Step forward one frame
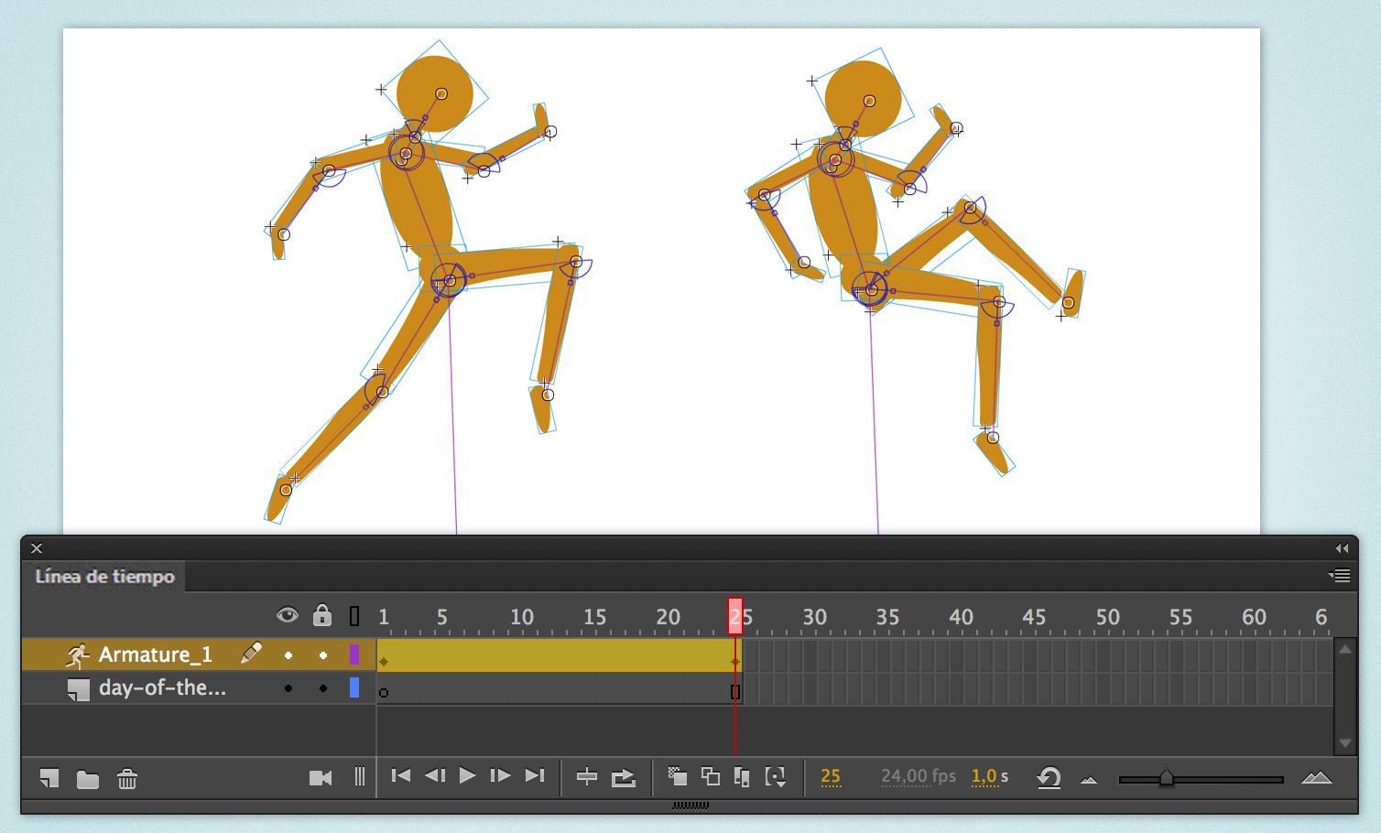Viewport: 1381px width, 833px height. 500,776
